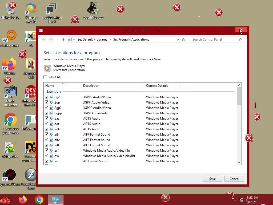
Task: Click the Control Panel taskbar button
Action: pyautogui.click(x=56, y=200)
